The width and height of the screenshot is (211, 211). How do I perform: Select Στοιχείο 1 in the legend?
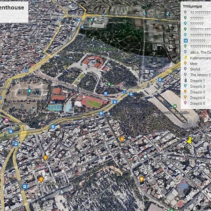coord(197,81)
